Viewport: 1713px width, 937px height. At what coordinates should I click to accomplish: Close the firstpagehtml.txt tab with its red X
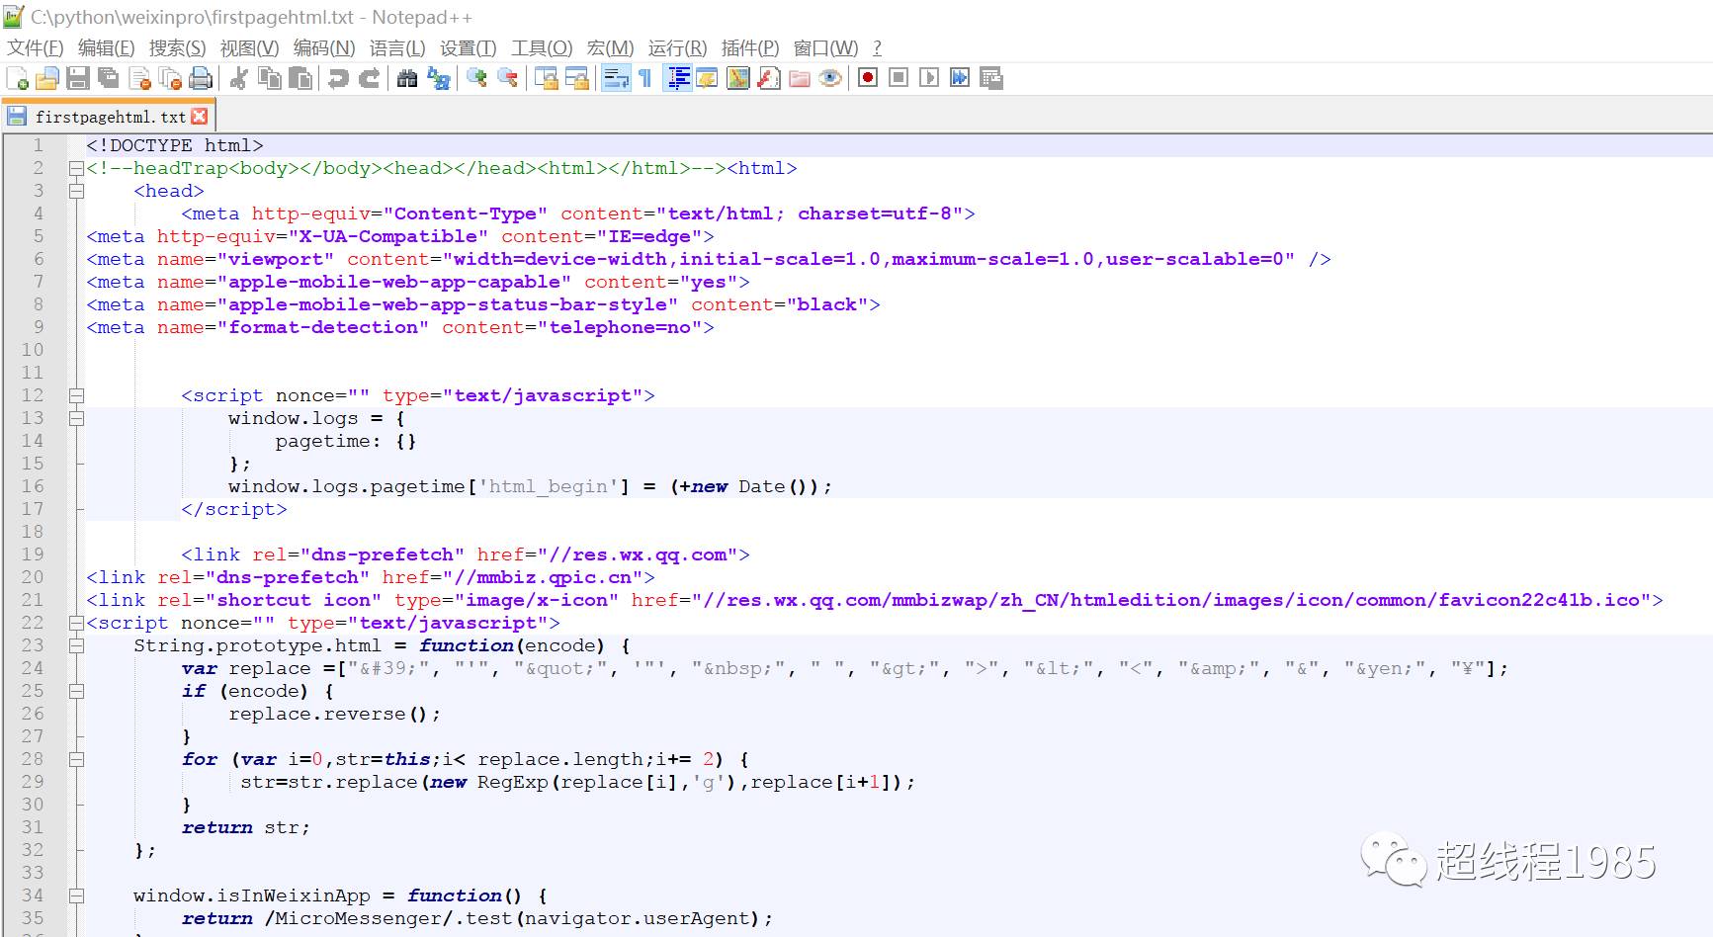pos(200,117)
